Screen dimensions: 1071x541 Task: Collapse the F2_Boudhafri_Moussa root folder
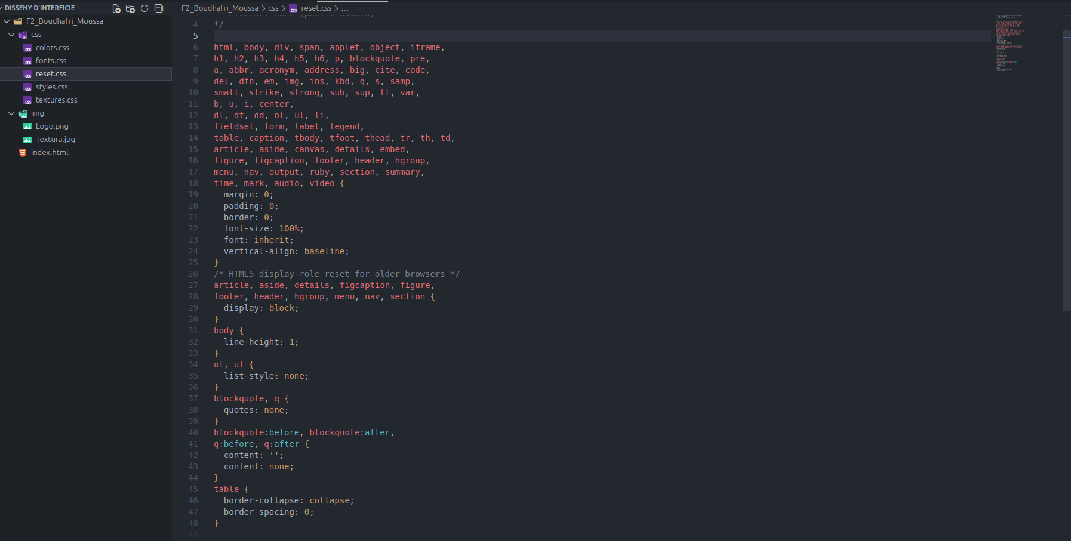tap(7, 21)
